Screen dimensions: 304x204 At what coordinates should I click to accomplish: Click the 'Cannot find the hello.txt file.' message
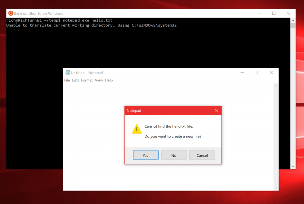169,126
